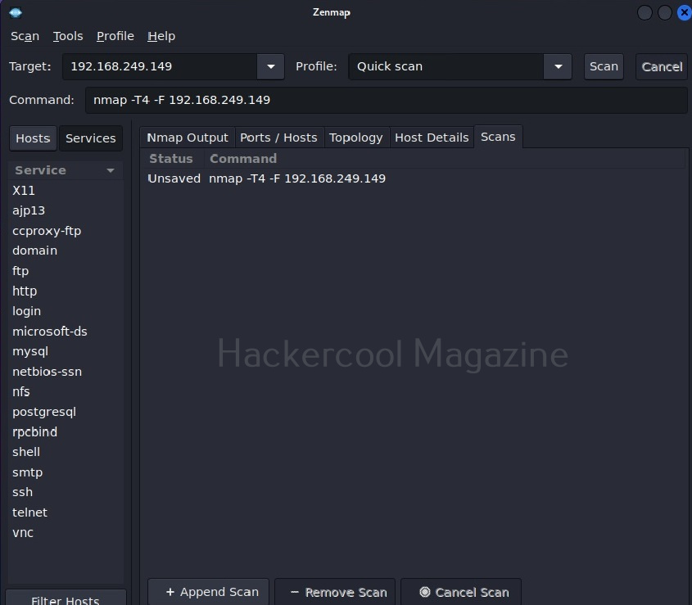Click the Remove Scan button
The image size is (692, 605).
(x=335, y=592)
